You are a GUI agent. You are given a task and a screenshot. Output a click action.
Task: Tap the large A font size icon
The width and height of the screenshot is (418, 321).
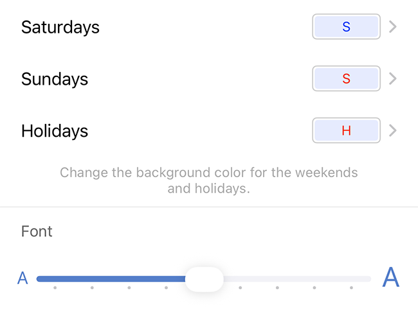click(391, 278)
